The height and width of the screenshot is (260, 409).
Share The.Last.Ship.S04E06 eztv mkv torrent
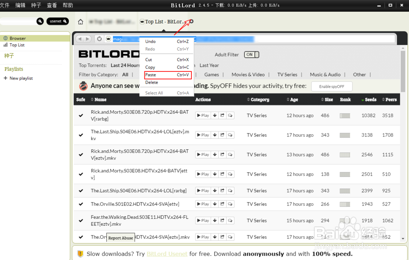point(222,135)
